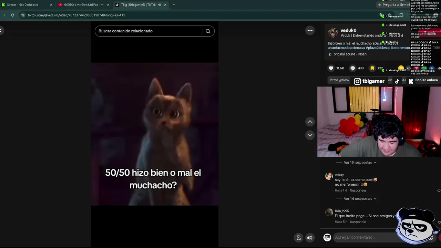Click the comment count 433
441x248 pixels.
(x=361, y=68)
